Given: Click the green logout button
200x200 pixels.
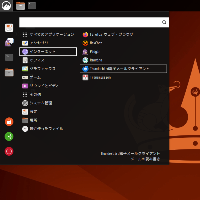Looking at the screenshot, I should (9, 137).
